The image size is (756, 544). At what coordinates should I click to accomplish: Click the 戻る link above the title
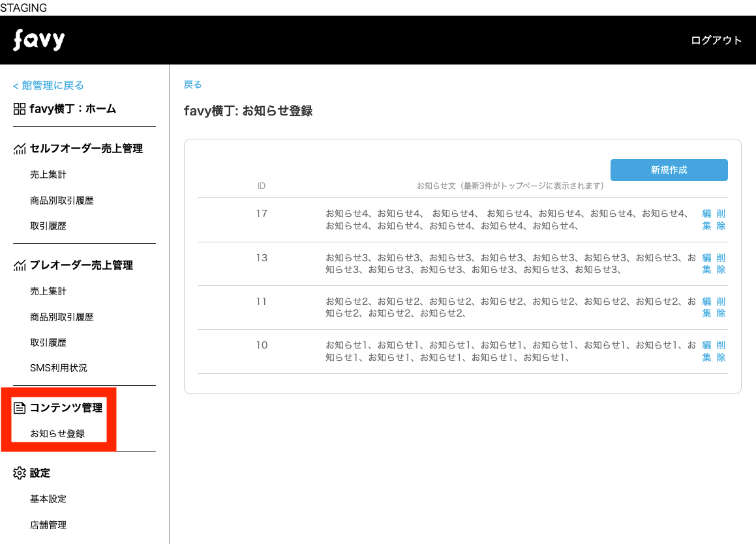193,85
